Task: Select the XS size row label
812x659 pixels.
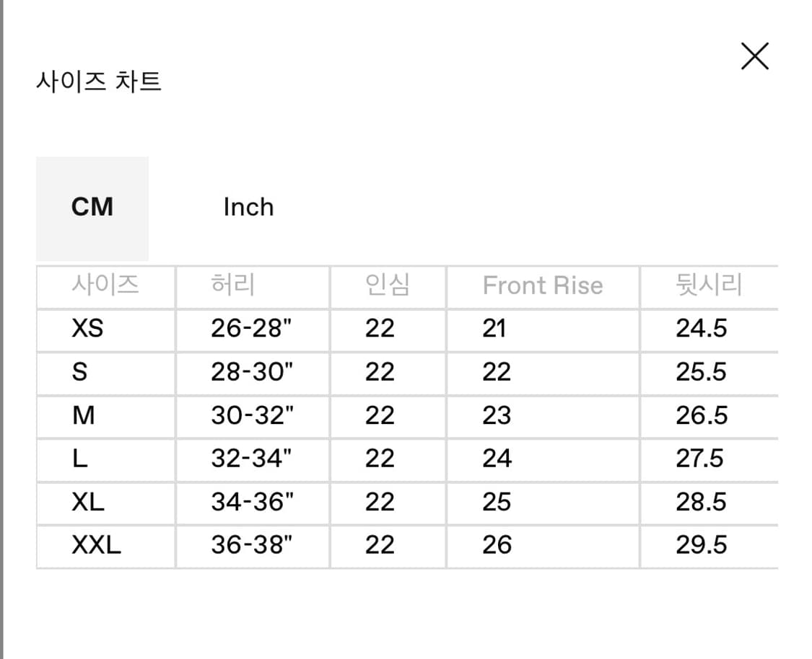Action: tap(87, 329)
